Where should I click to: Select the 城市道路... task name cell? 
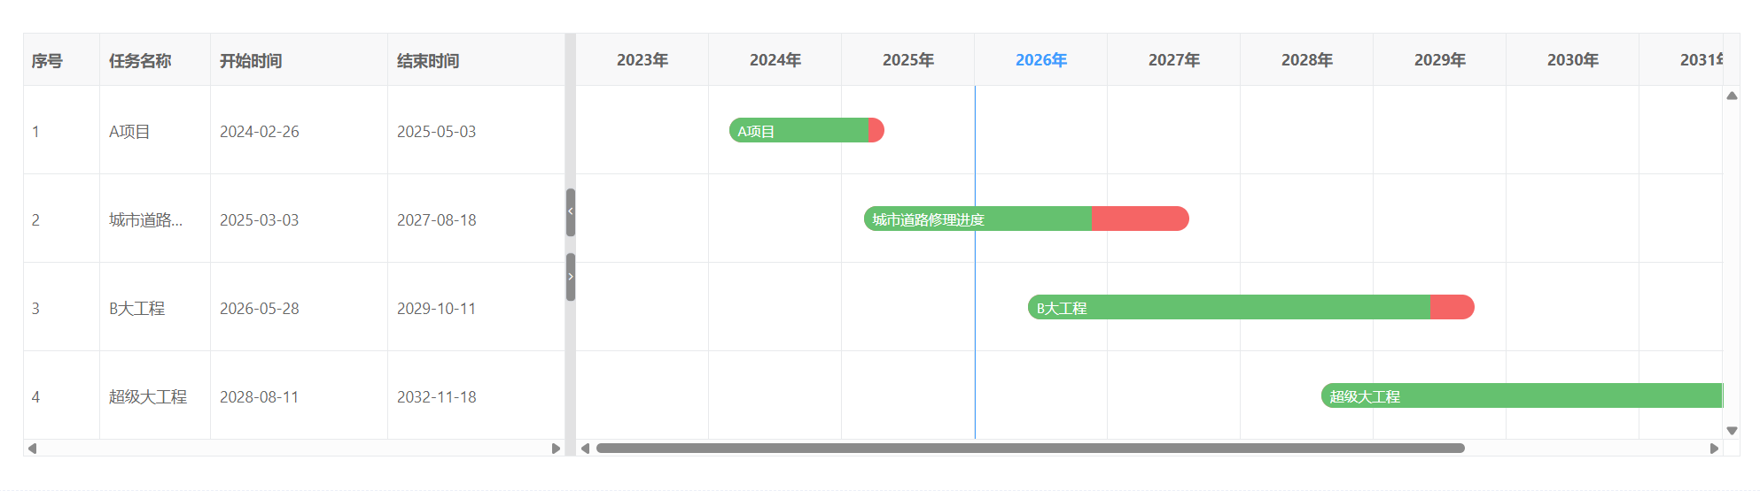(155, 219)
